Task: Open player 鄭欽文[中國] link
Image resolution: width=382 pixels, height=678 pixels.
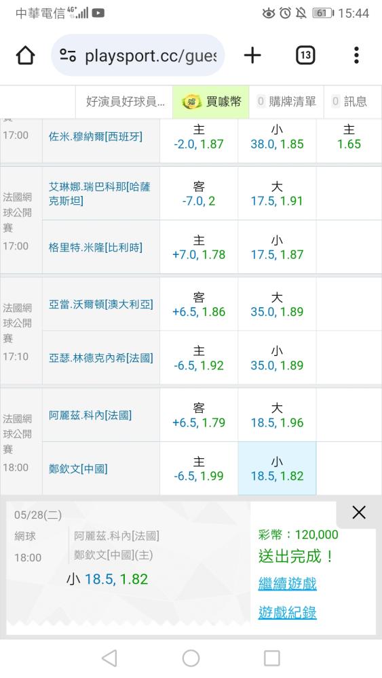Action: click(x=78, y=468)
